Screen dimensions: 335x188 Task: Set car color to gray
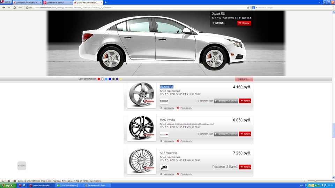click(x=113, y=79)
